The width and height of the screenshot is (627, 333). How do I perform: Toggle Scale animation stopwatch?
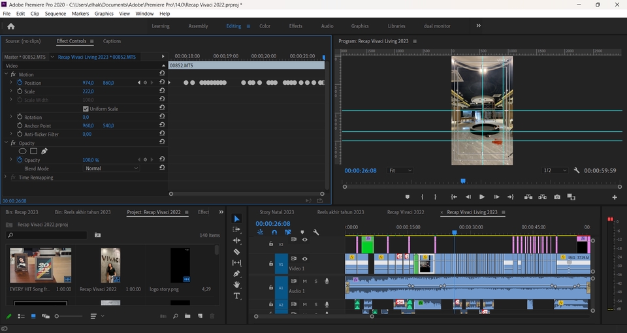[x=20, y=91]
